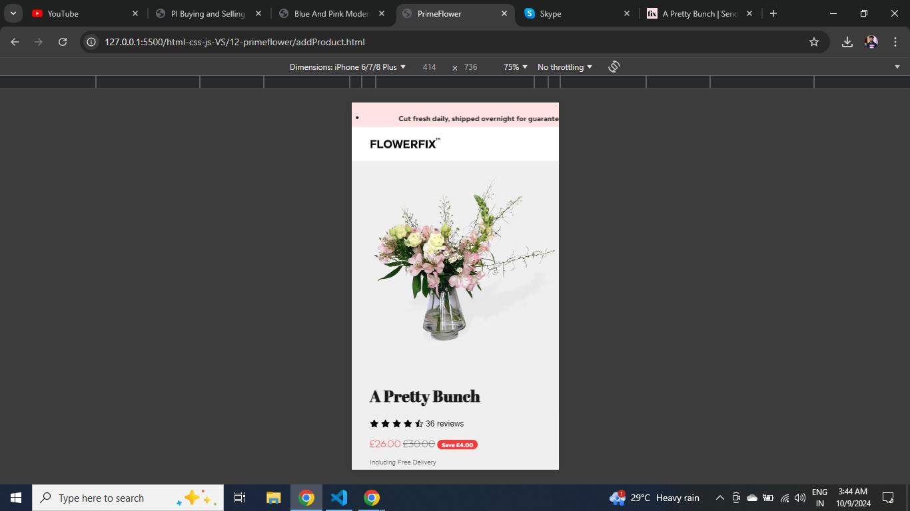Click the FLOWERFIX logo

(x=405, y=144)
